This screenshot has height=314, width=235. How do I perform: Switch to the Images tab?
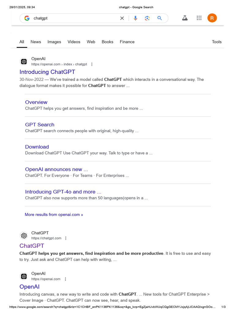pos(54,42)
